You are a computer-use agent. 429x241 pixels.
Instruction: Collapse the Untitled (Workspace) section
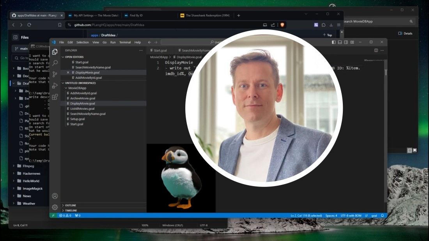[63, 83]
